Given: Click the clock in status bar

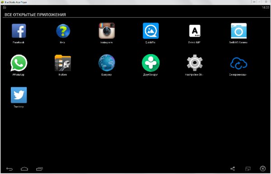Looking at the screenshot, I should tap(265, 7).
